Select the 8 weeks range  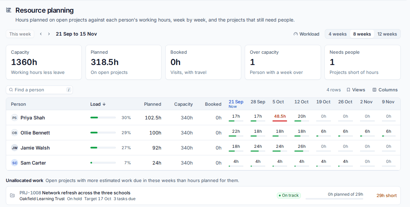pos(362,34)
